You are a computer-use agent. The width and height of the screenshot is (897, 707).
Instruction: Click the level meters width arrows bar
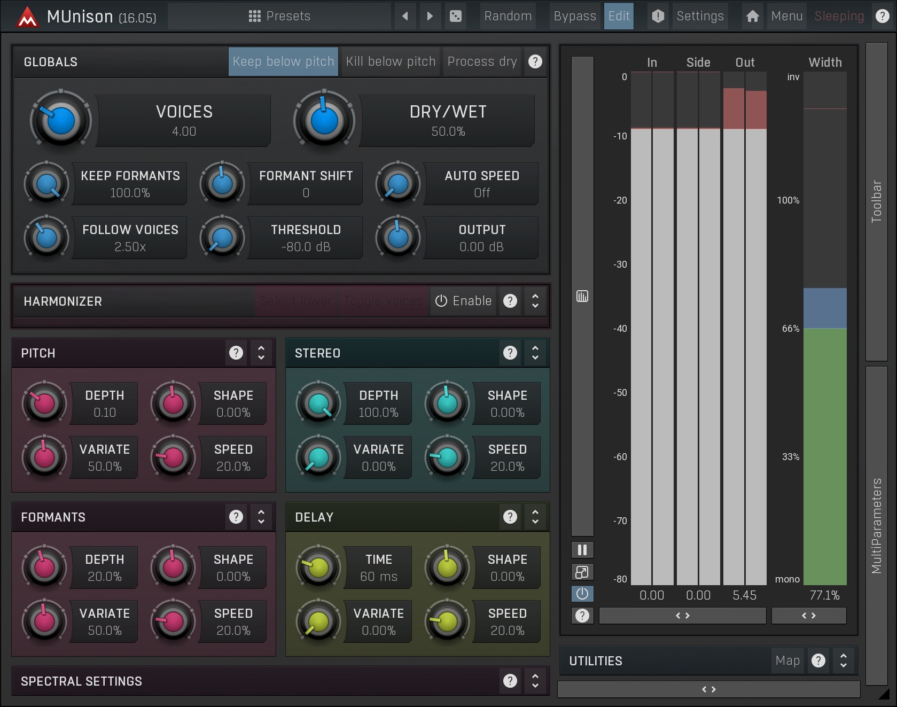(x=683, y=616)
